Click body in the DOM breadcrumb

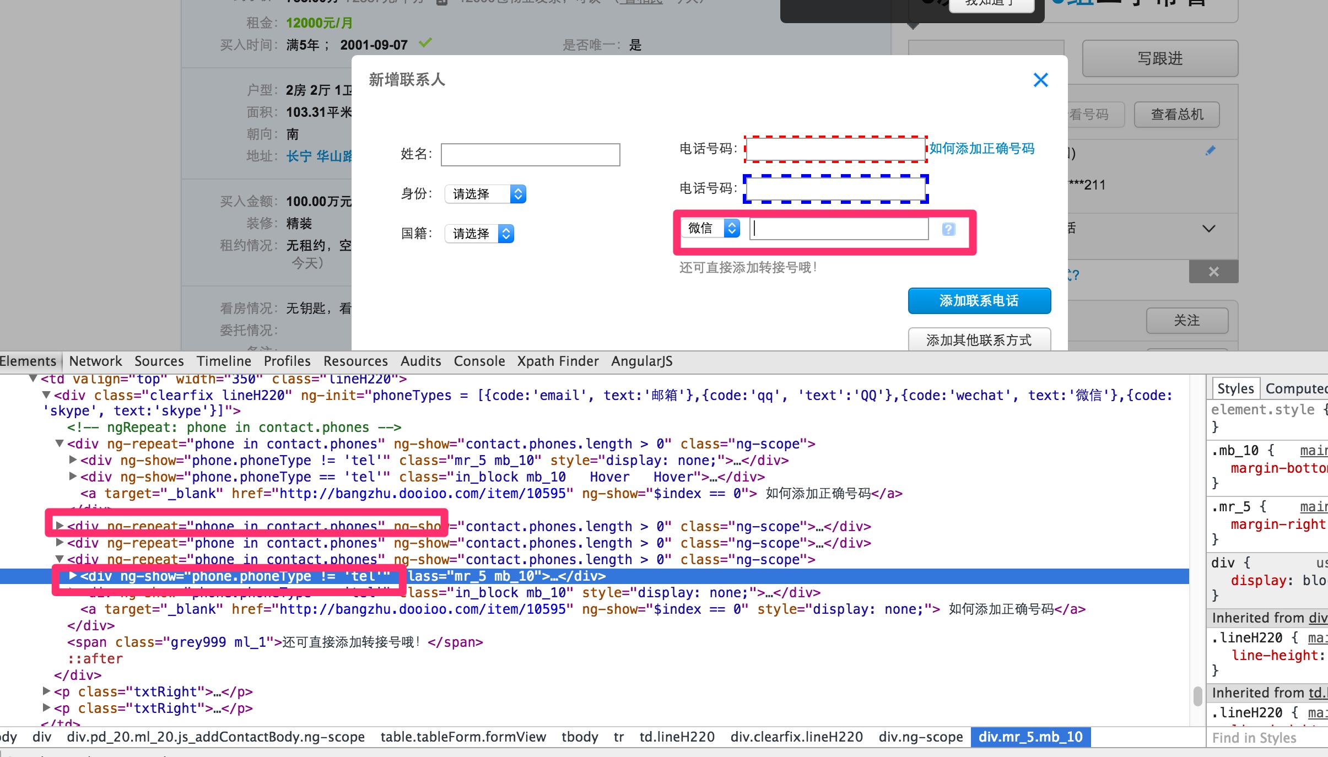[8, 737]
